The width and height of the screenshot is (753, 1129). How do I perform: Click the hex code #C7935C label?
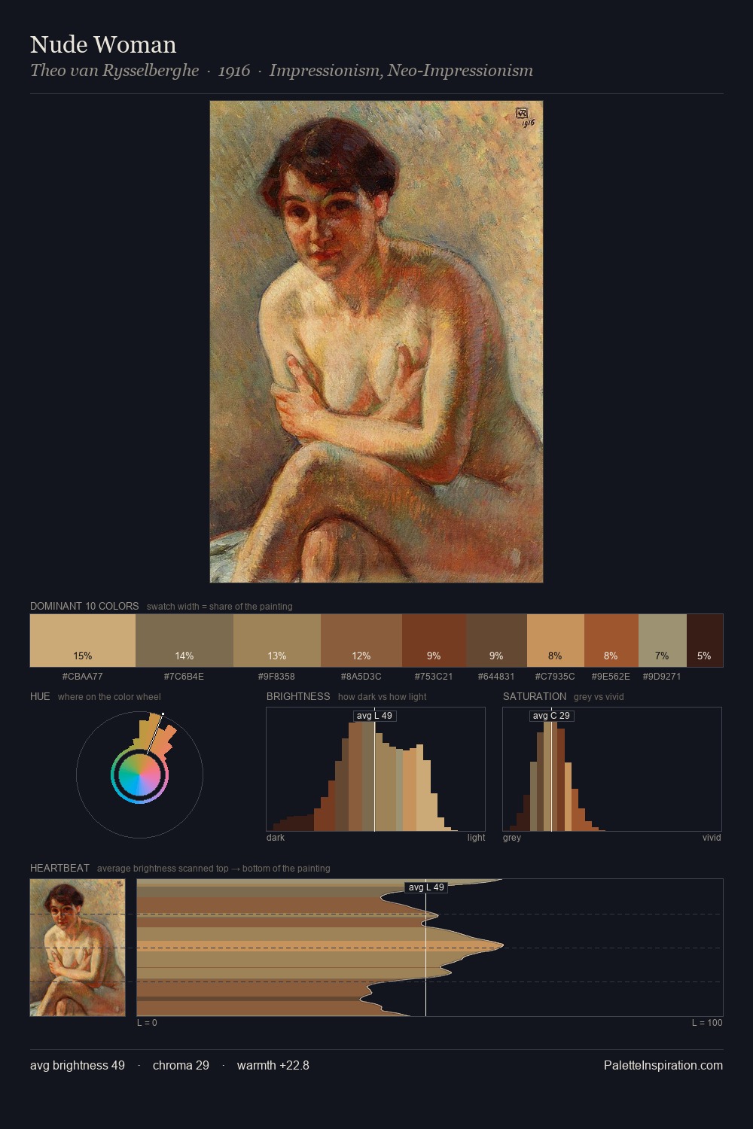pyautogui.click(x=555, y=677)
